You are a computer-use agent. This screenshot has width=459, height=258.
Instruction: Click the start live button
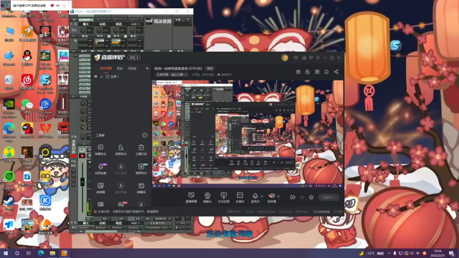pyautogui.click(x=329, y=197)
